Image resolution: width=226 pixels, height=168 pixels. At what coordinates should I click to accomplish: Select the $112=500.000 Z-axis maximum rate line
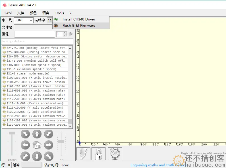click(35, 99)
